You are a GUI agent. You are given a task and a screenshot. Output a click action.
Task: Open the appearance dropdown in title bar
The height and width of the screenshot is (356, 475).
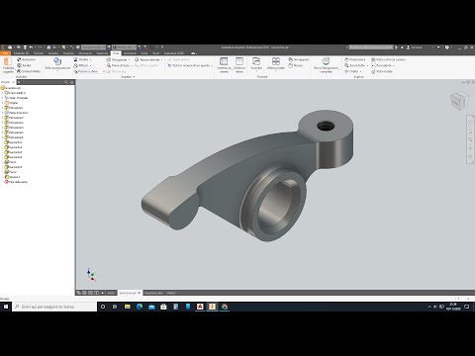point(124,47)
